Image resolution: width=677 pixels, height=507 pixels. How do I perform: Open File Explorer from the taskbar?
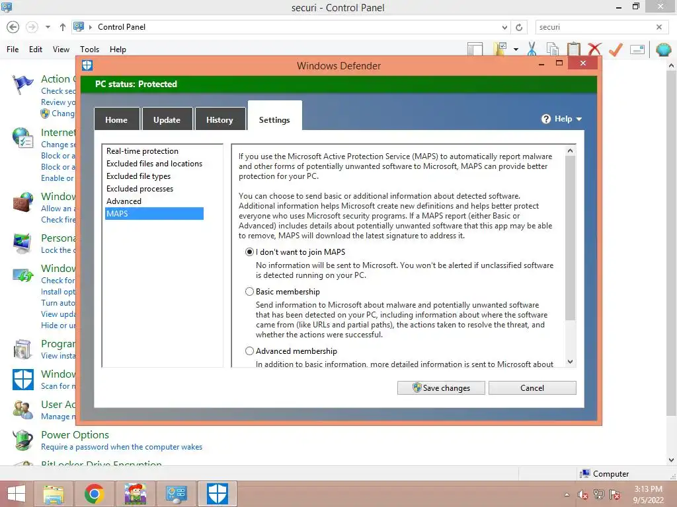(54, 494)
